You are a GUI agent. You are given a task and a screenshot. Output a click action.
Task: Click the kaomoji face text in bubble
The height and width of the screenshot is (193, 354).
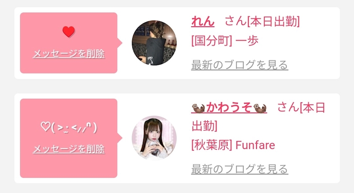[x=69, y=128]
